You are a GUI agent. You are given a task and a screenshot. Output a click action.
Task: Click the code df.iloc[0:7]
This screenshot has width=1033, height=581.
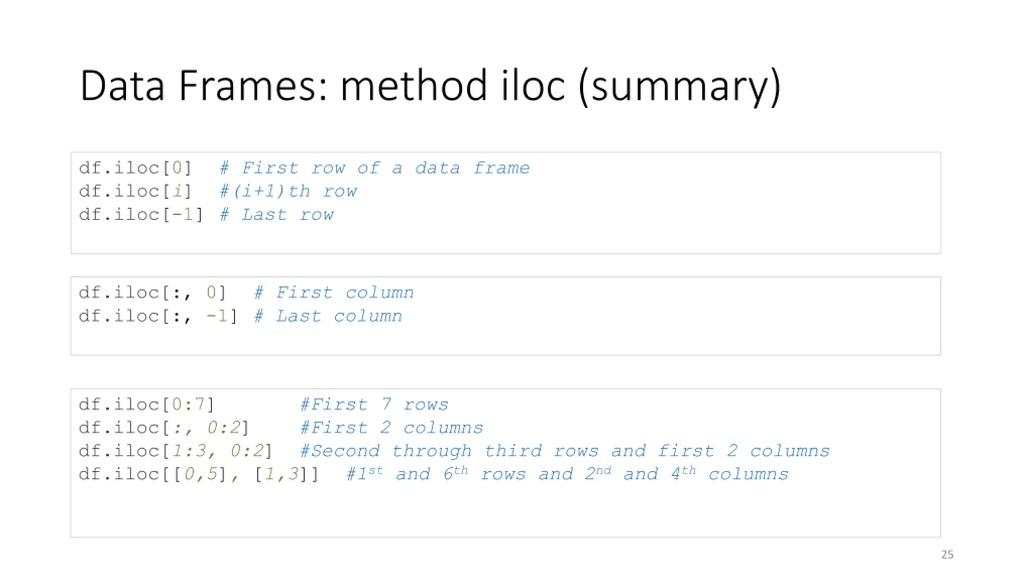[x=146, y=404]
